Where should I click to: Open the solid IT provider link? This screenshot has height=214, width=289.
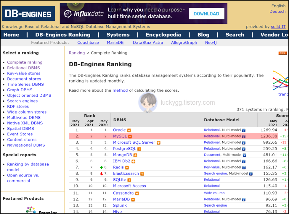[x=278, y=27]
